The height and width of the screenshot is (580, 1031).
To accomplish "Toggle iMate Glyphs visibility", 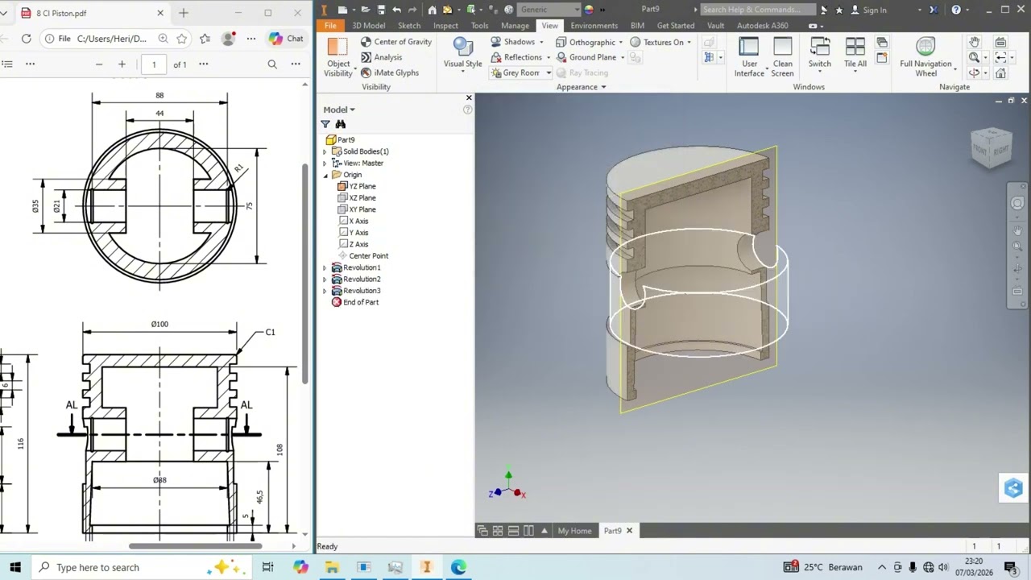I will point(390,72).
